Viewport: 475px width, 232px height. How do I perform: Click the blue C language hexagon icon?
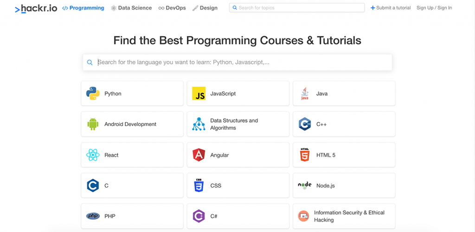point(93,185)
